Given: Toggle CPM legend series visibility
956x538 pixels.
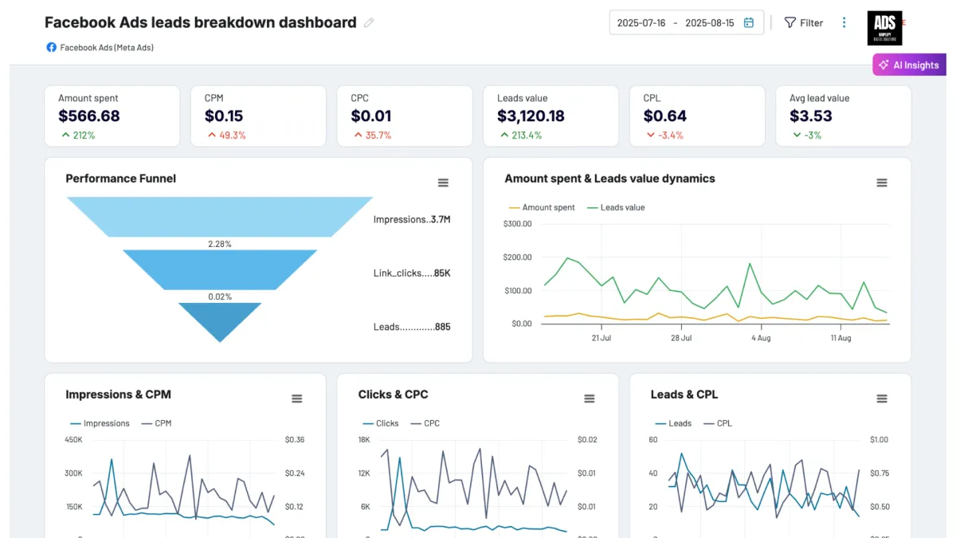Looking at the screenshot, I should point(156,423).
